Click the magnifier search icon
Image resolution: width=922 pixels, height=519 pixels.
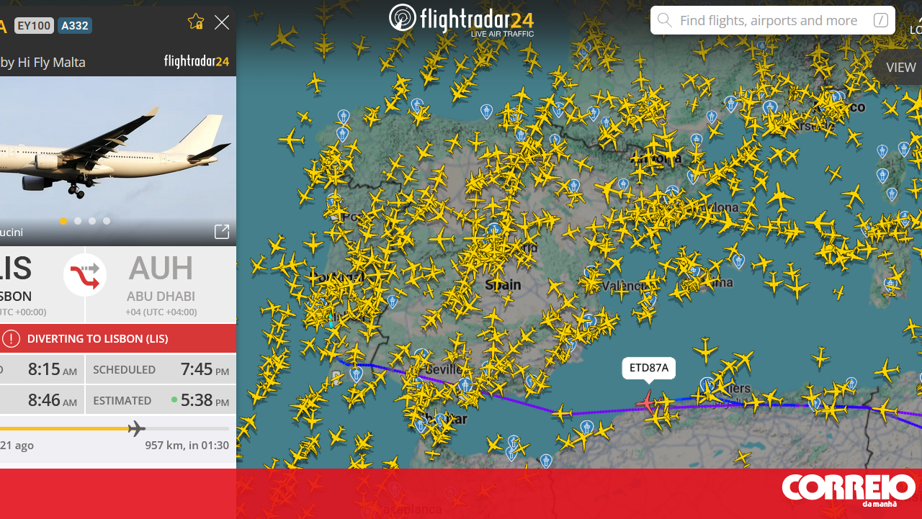pos(665,20)
